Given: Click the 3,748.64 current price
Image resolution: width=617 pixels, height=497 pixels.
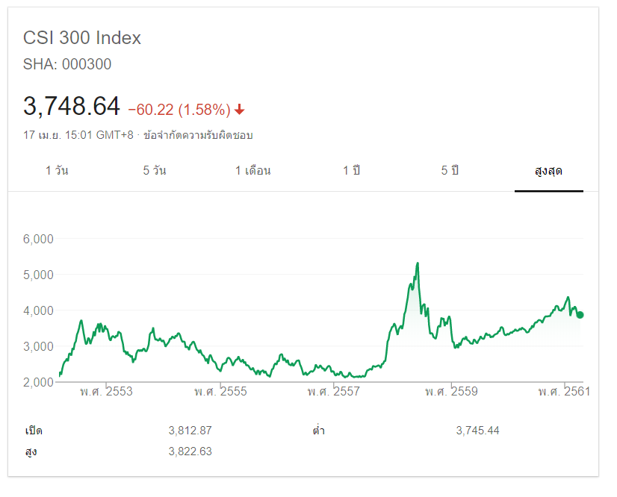Looking at the screenshot, I should point(72,107).
